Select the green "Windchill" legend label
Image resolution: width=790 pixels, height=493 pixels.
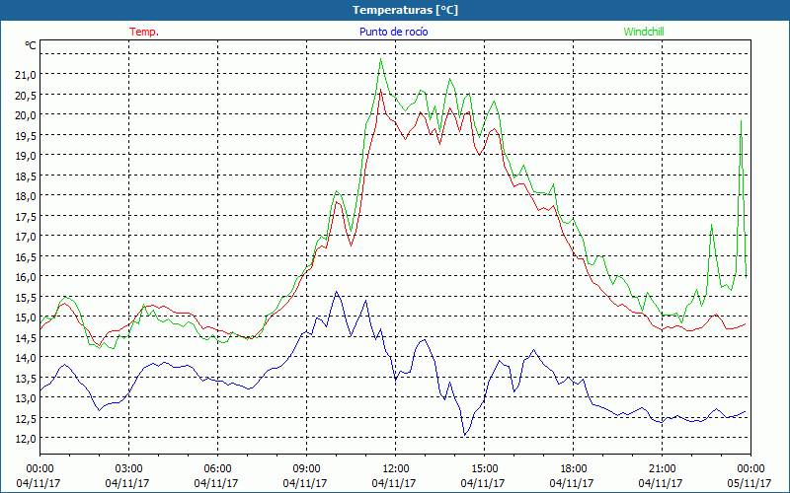[x=644, y=32]
